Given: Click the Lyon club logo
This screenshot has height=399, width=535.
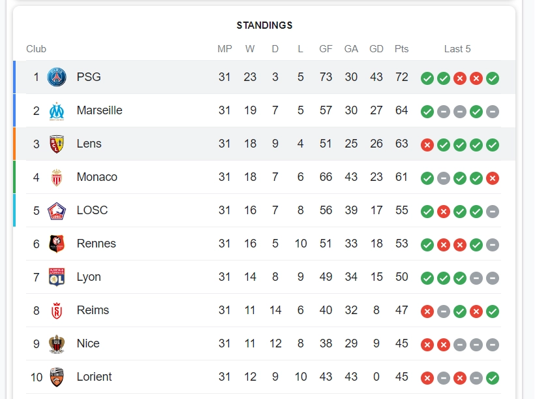Looking at the screenshot, I should click(x=57, y=278).
